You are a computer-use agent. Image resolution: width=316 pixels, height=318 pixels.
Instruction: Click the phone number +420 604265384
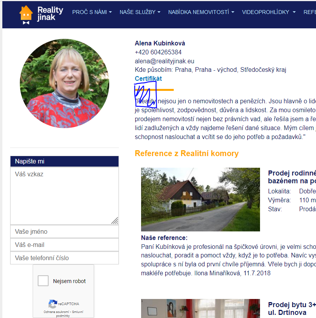click(158, 52)
